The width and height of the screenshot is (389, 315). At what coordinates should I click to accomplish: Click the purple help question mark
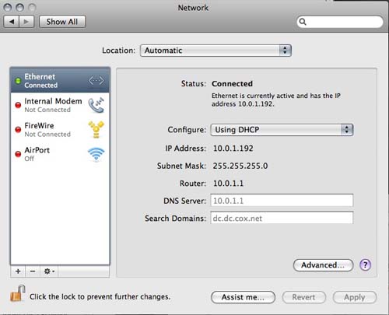[365, 265]
